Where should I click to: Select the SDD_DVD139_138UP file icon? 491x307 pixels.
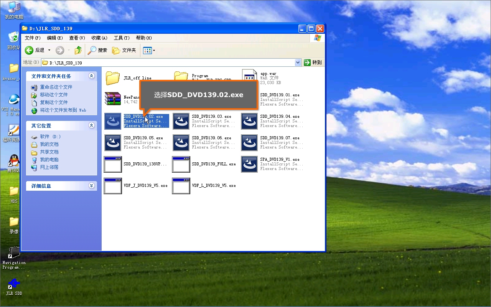coord(113,164)
